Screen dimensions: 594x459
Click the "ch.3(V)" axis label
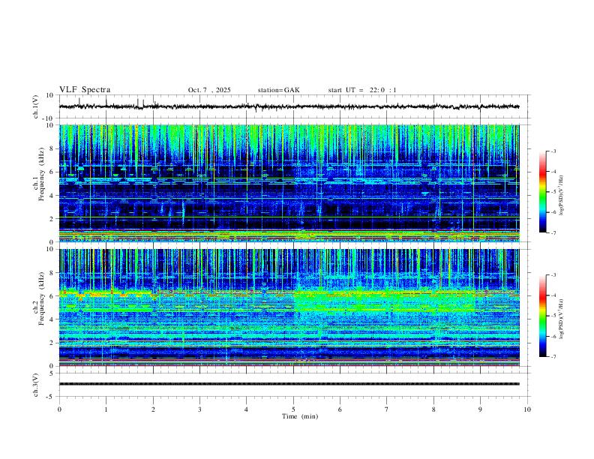pyautogui.click(x=36, y=385)
